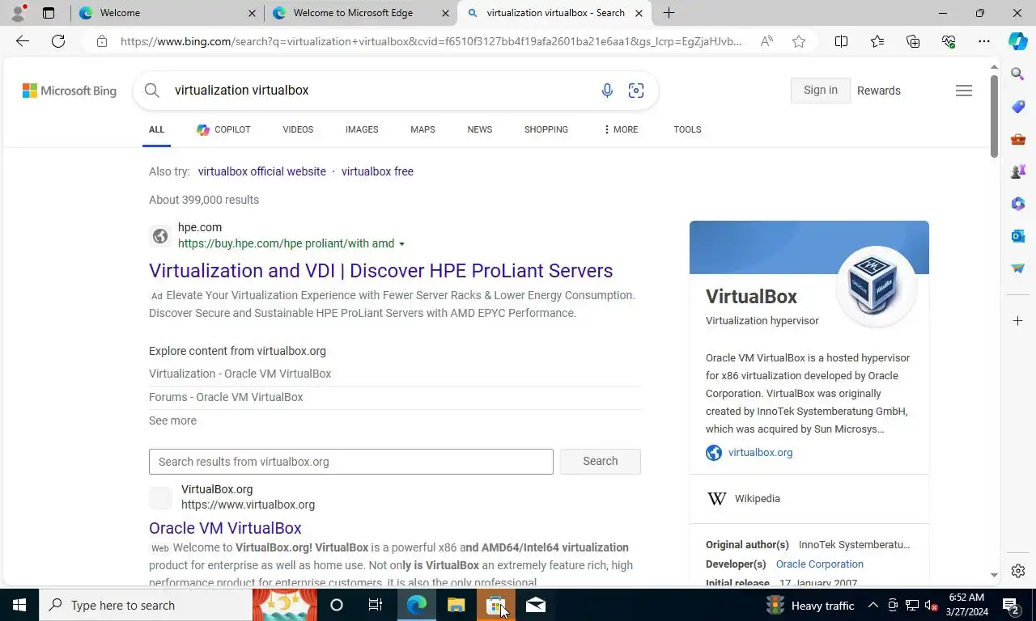Open Virtualization - Oracle VM VirtualBox link
Image resolution: width=1036 pixels, height=621 pixels.
point(240,374)
